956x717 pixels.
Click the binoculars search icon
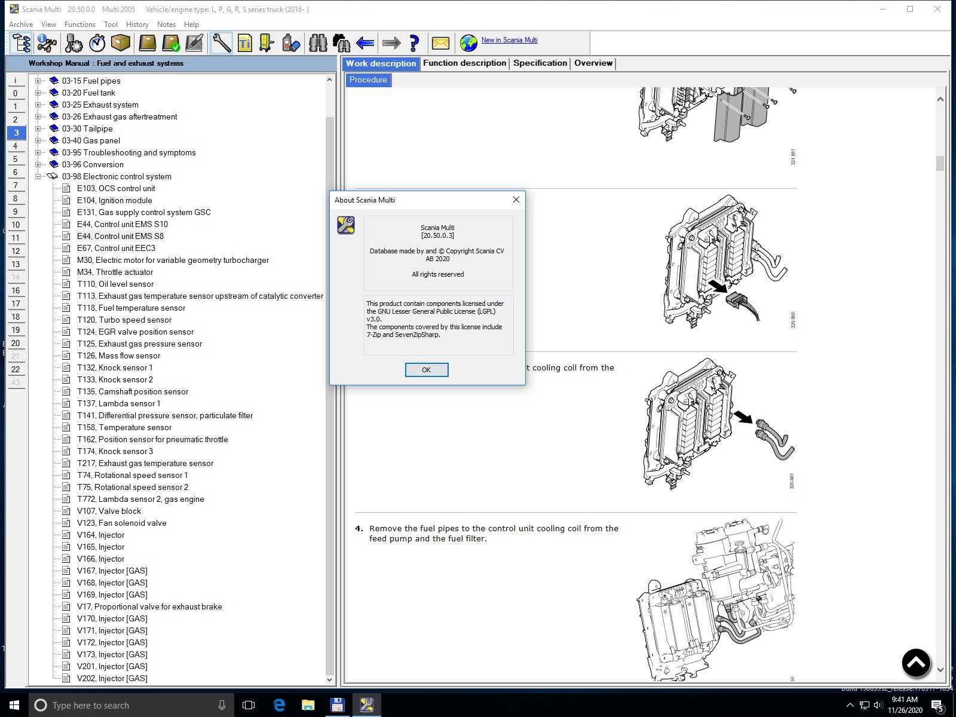click(317, 43)
